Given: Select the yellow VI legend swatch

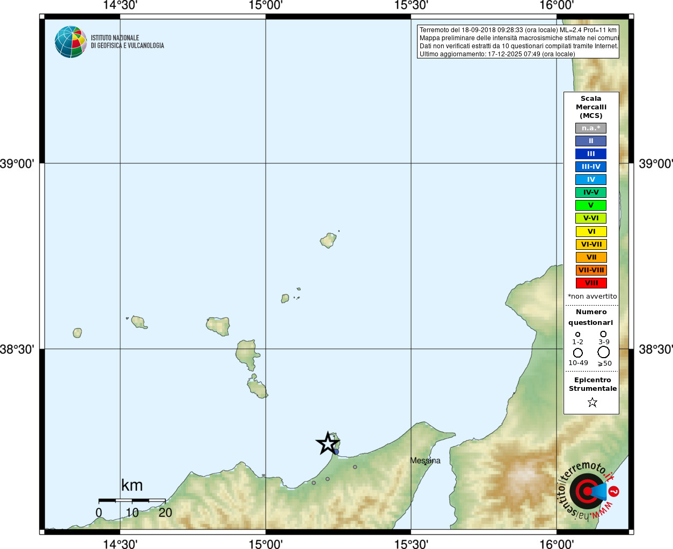Looking at the screenshot, I should click(591, 232).
